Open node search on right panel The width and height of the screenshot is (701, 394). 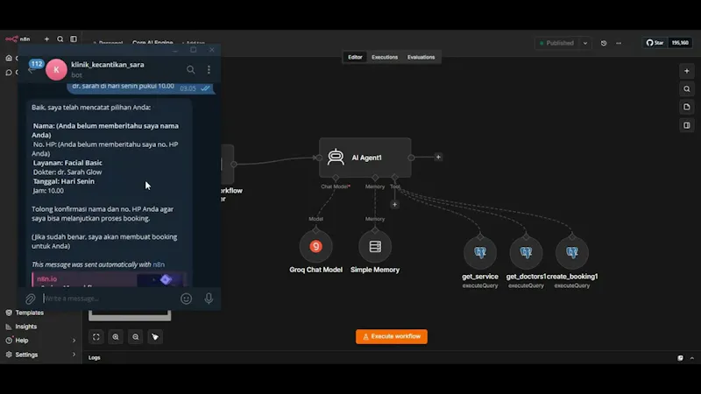coord(687,89)
